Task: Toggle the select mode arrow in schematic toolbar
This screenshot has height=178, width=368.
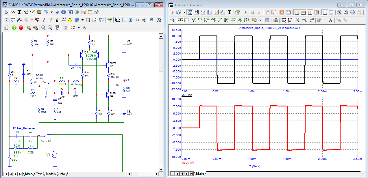Action: (x=6, y=12)
